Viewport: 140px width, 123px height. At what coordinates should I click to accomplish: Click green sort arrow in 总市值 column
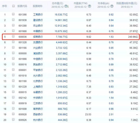tap(68, 6)
